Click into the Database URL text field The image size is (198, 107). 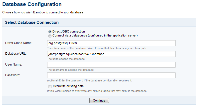coord(111,54)
